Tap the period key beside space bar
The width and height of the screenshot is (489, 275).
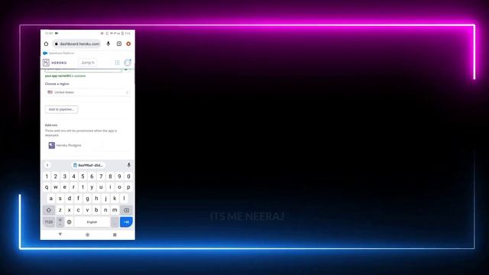click(115, 222)
